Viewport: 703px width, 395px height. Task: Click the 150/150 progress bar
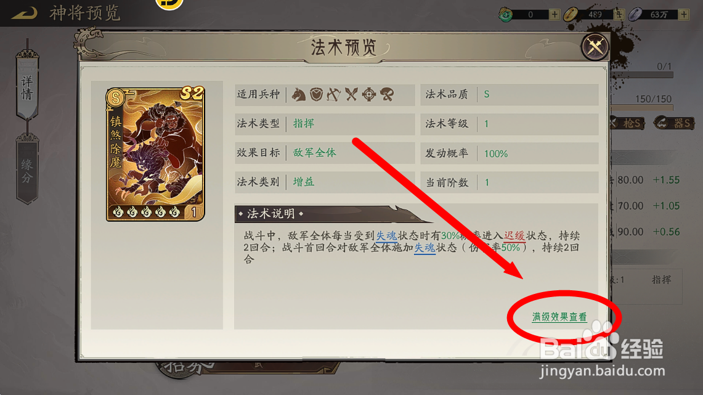click(x=642, y=108)
